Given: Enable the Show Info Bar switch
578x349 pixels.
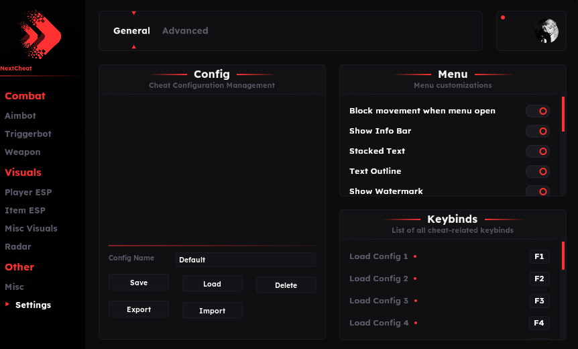Looking at the screenshot, I should click(x=538, y=131).
